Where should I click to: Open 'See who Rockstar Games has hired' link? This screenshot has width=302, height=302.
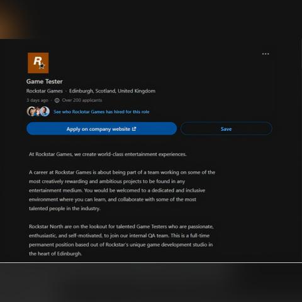pyautogui.click(x=101, y=112)
